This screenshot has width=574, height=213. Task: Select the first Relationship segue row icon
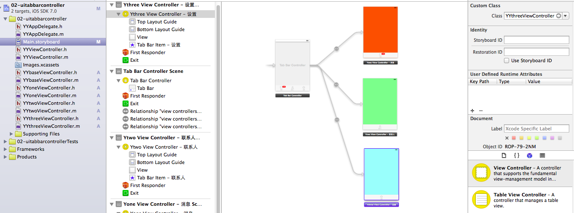click(126, 111)
